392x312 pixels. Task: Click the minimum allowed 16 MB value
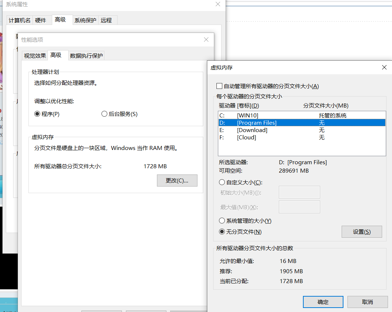(288, 261)
